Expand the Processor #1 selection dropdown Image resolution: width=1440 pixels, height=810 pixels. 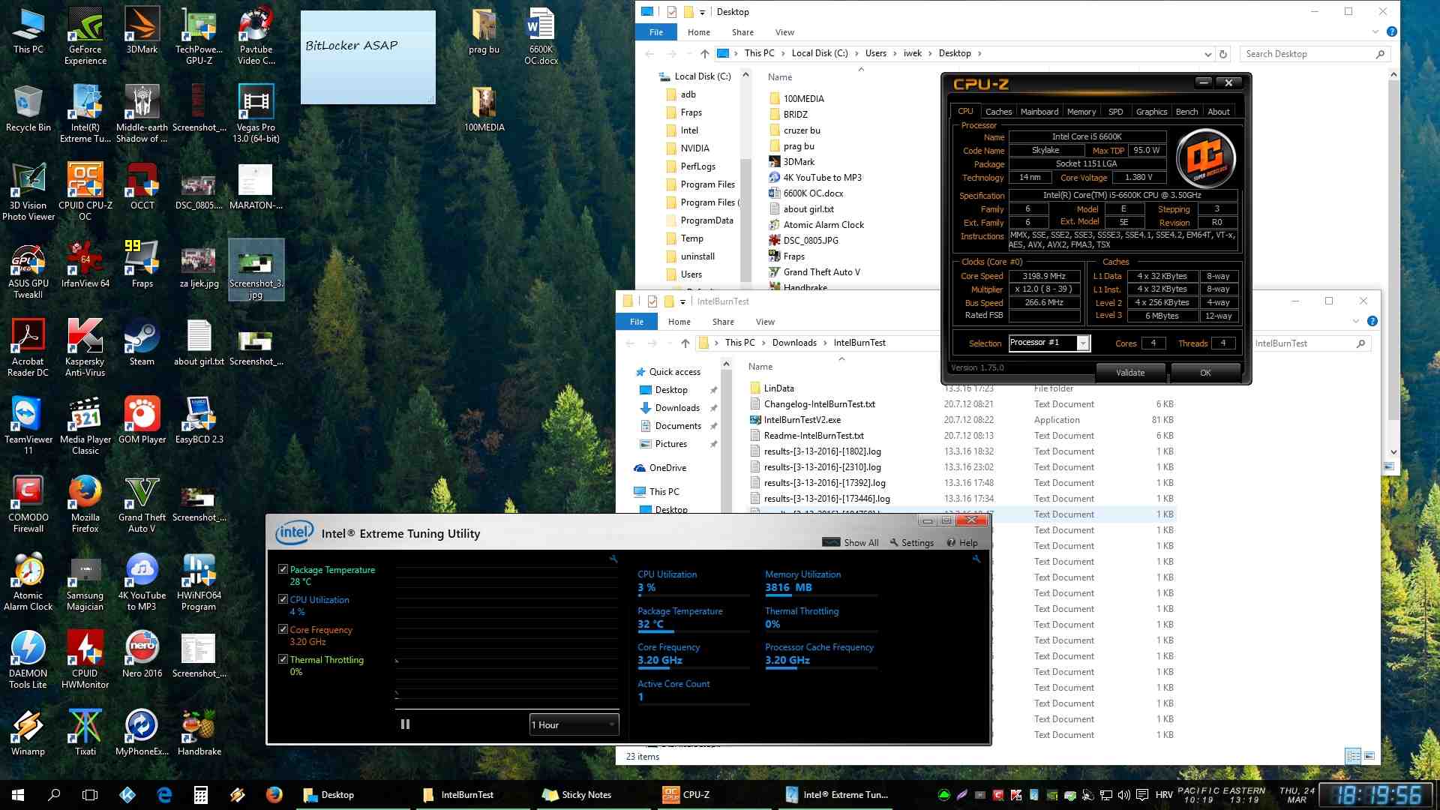coord(1082,343)
